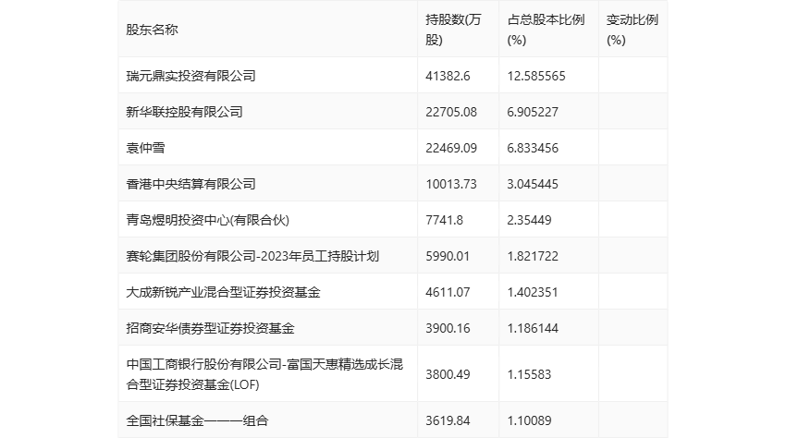The height and width of the screenshot is (438, 786).
Task: Select shareholder 青岛煜明投资中心(有限合伙)
Action: click(207, 220)
